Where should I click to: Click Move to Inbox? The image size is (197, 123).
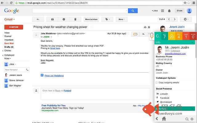coord(91,19)
